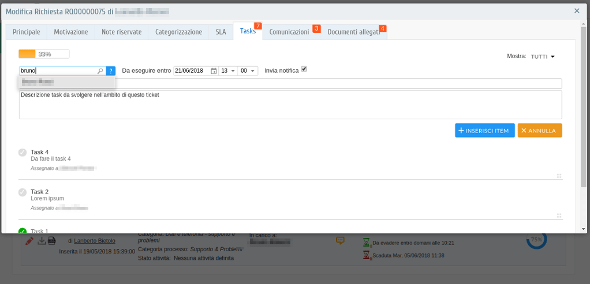Close the Modifica Richiesta dialog
Screen dimensions: 590x284
point(577,11)
